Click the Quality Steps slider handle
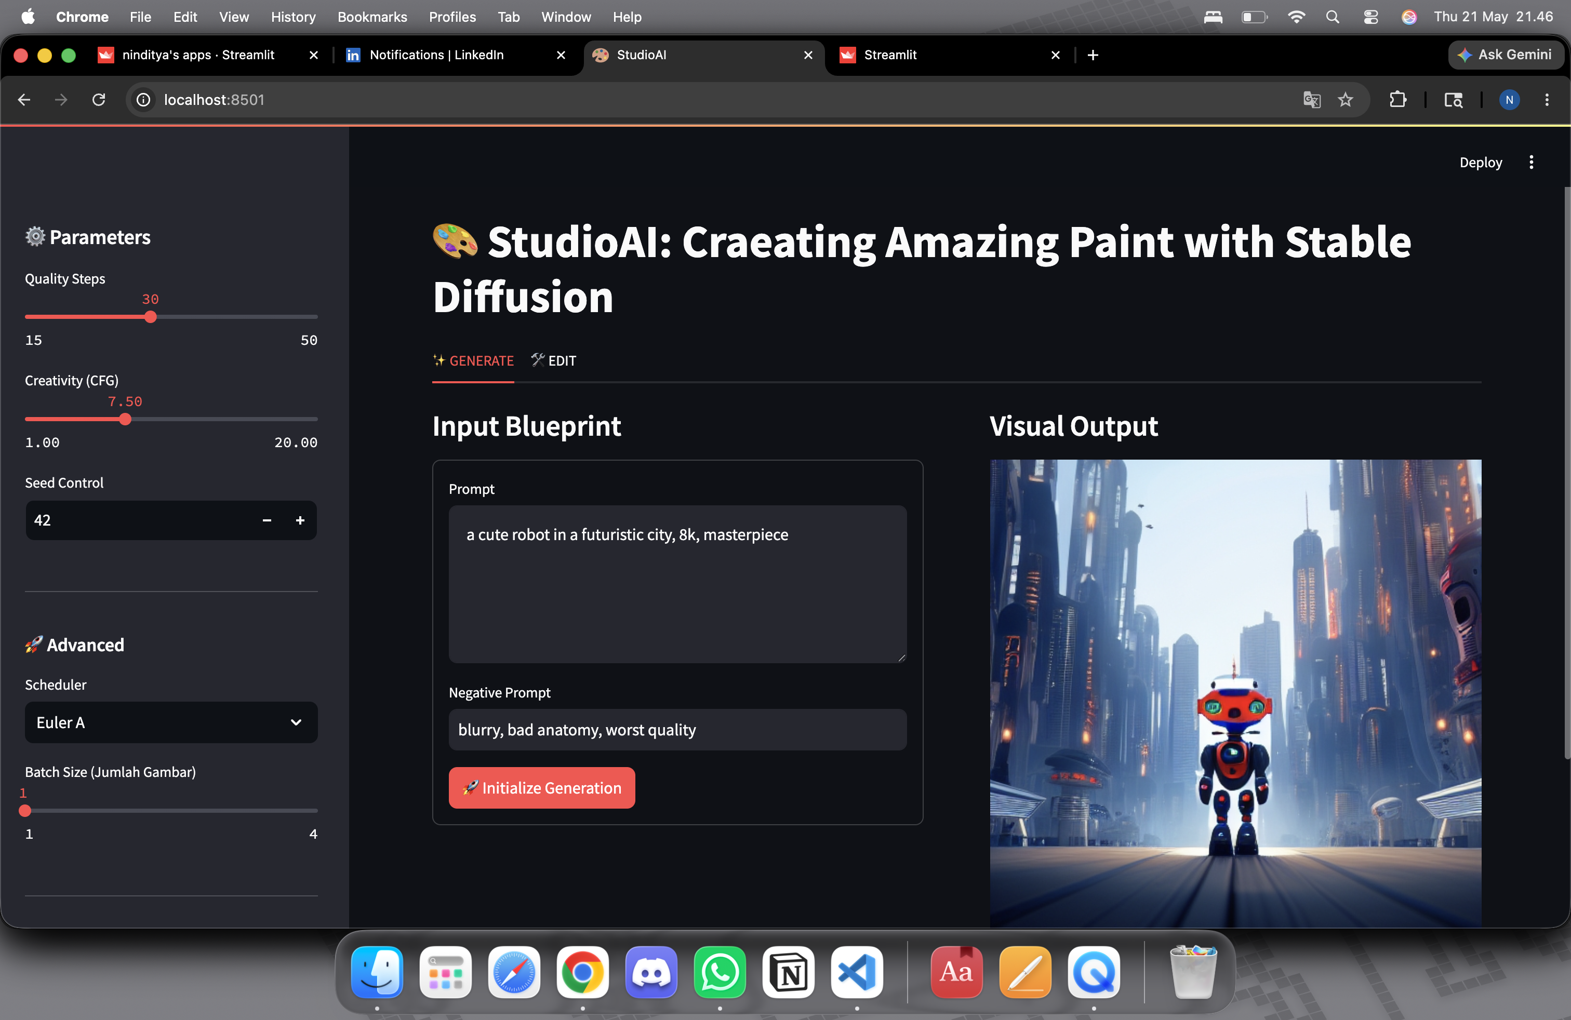This screenshot has width=1571, height=1020. pyautogui.click(x=151, y=317)
